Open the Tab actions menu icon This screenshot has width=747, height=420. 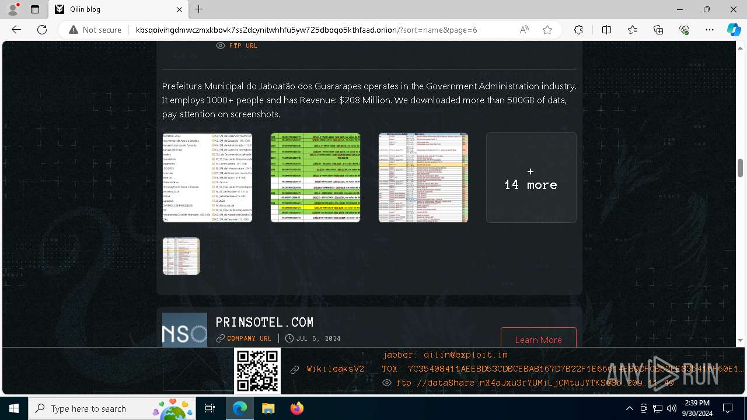[35, 9]
